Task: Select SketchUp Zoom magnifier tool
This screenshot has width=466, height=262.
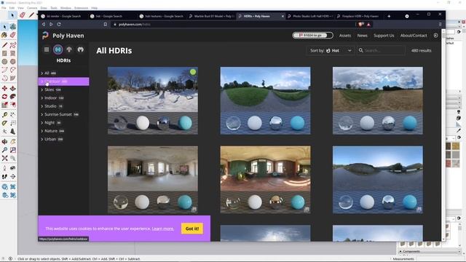Action: tap(4, 150)
